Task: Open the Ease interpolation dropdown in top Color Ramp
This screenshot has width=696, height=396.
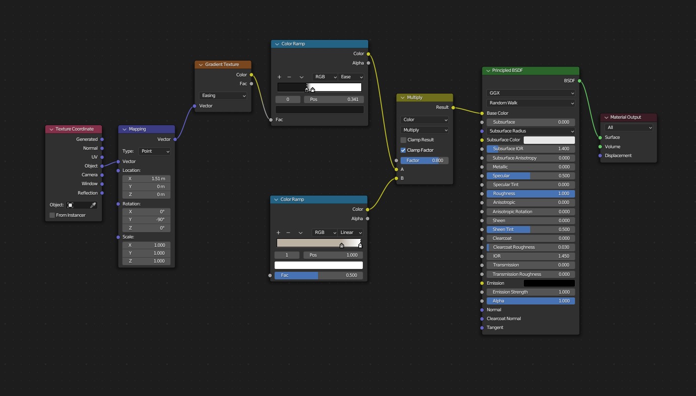Action: click(351, 77)
